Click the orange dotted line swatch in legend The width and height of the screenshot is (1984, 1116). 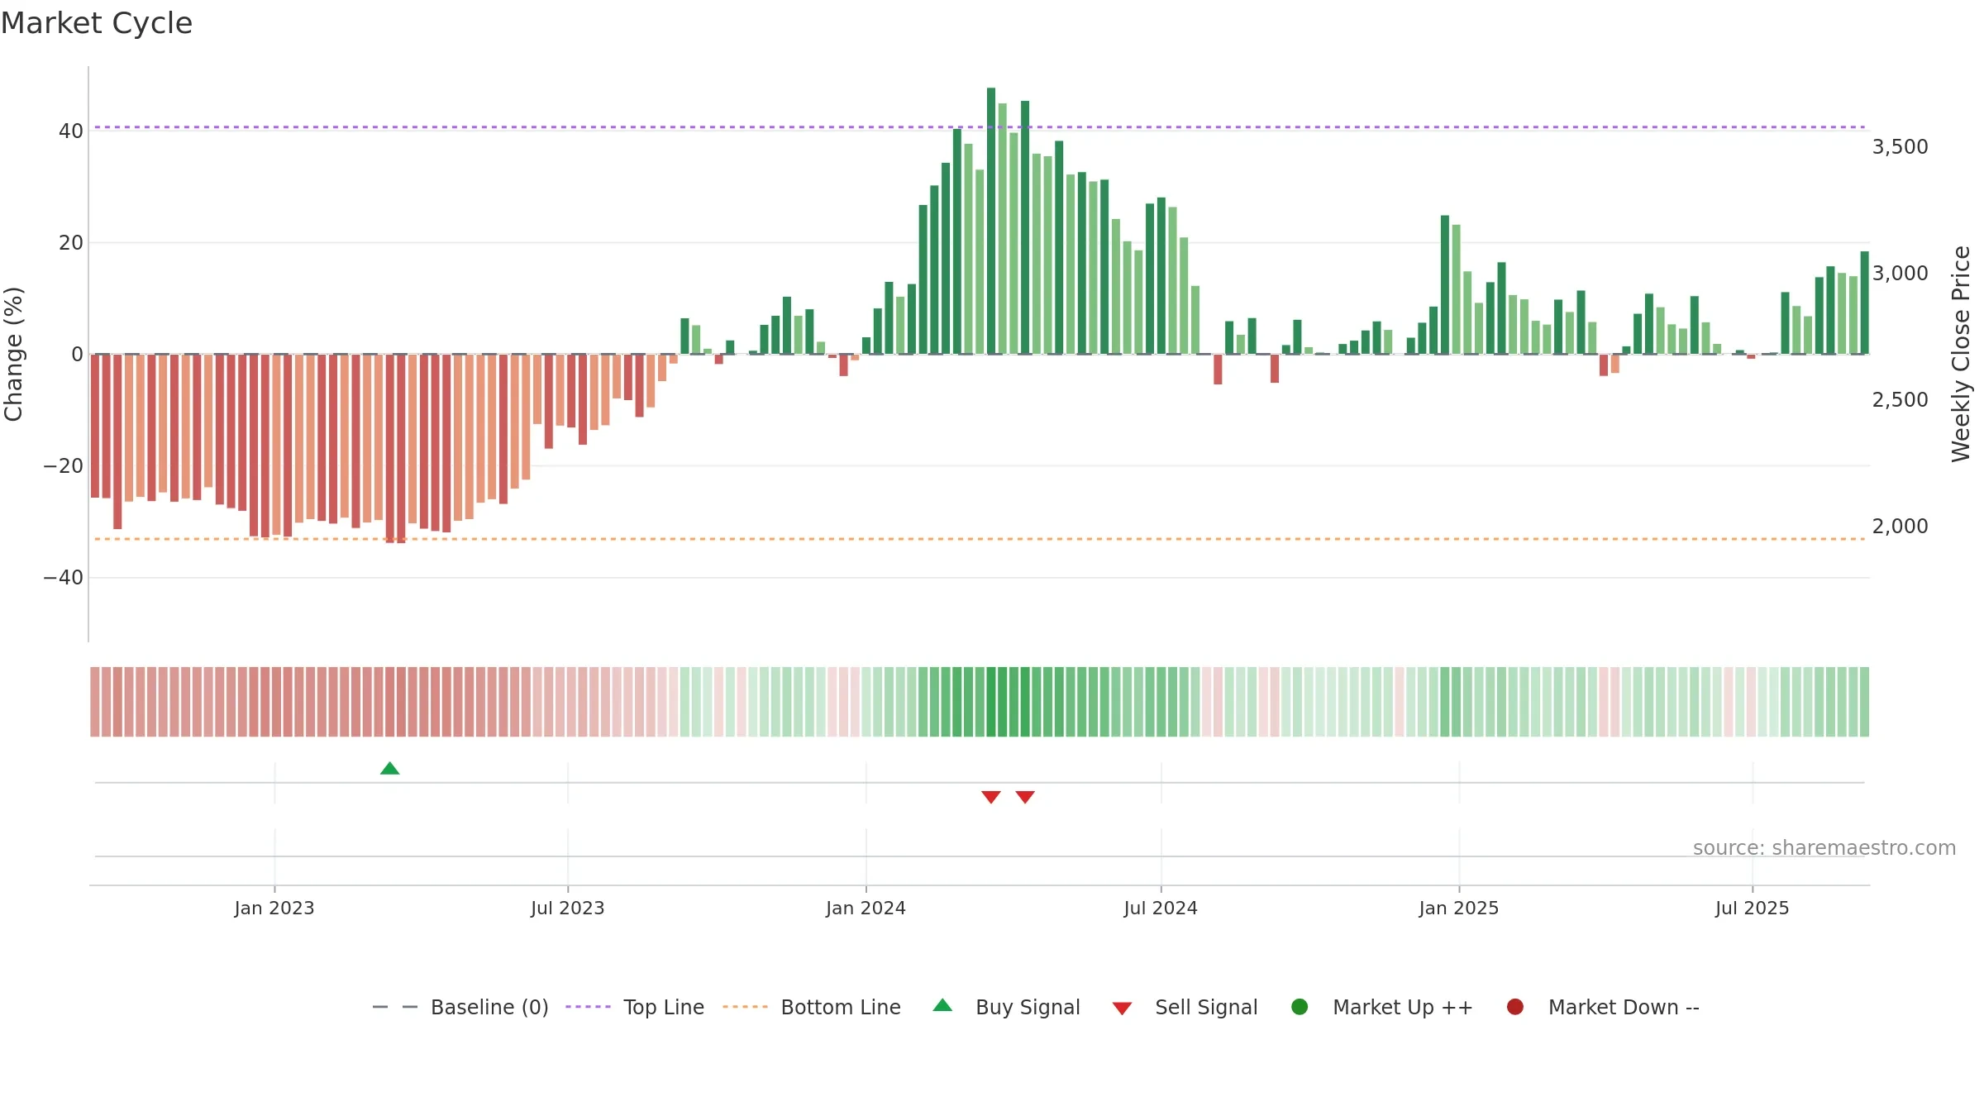point(745,1007)
